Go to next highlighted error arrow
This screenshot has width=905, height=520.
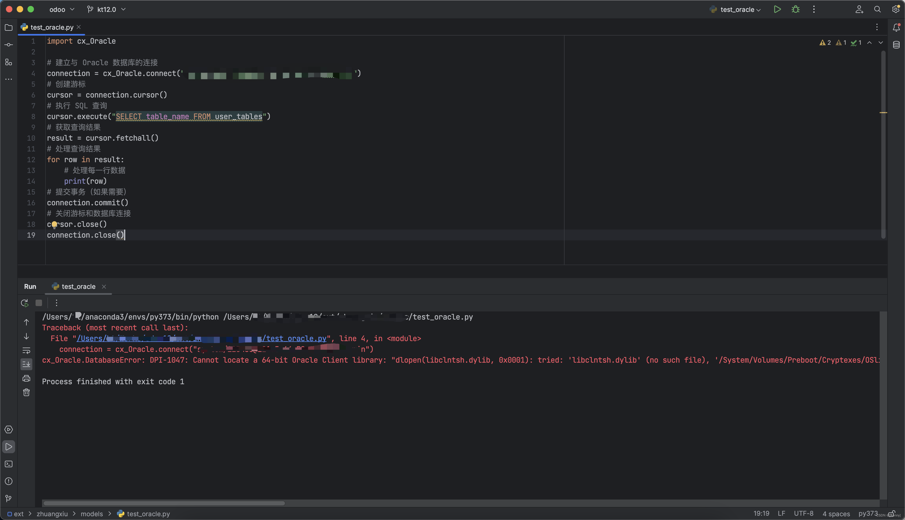(x=881, y=43)
